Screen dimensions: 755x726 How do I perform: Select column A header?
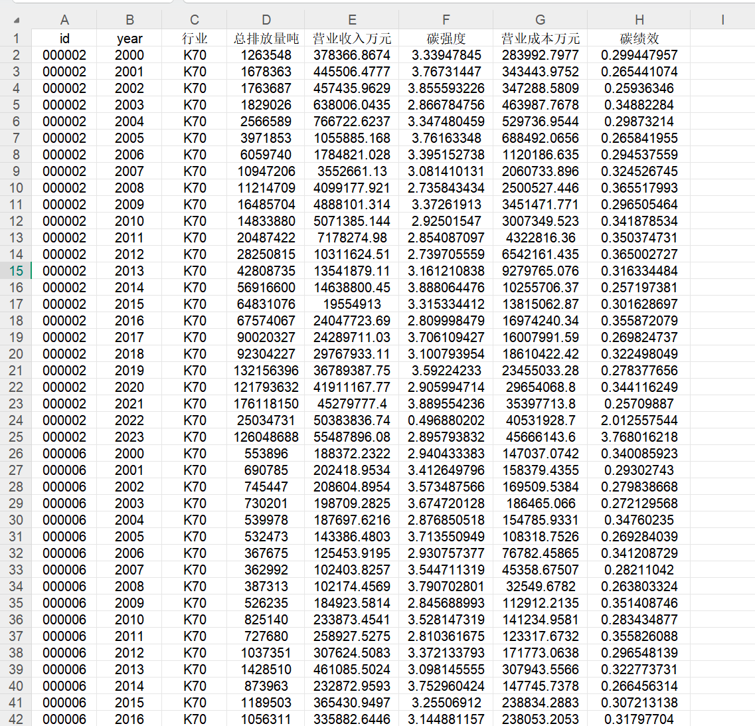pos(64,20)
